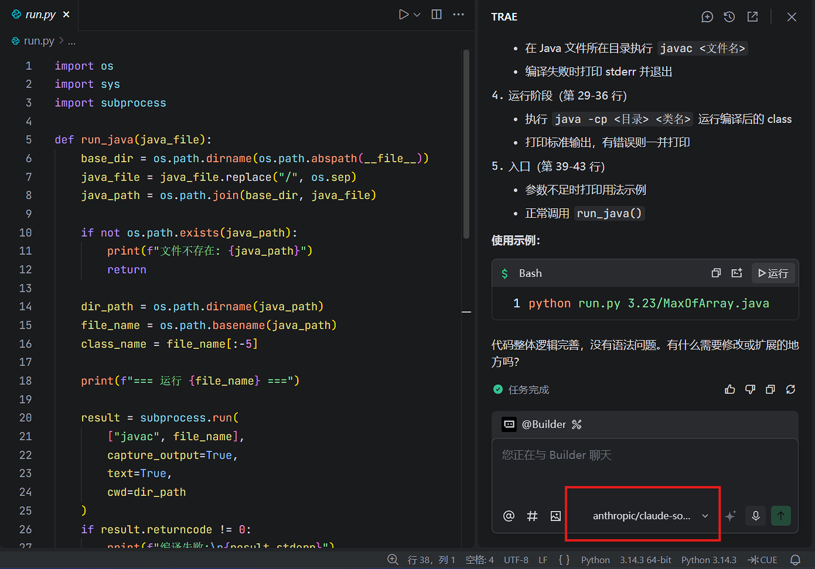Close the TRAE side panel
This screenshot has height=569, width=815.
coord(792,17)
